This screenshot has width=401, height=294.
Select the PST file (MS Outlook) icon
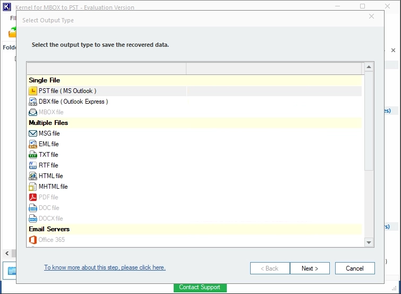33,91
